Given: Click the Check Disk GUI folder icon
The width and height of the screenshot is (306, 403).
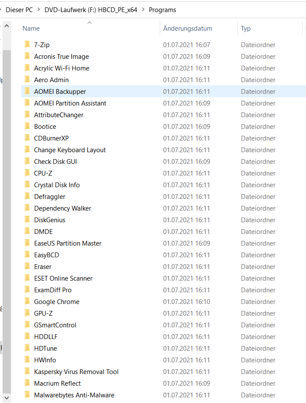Looking at the screenshot, I should [27, 161].
